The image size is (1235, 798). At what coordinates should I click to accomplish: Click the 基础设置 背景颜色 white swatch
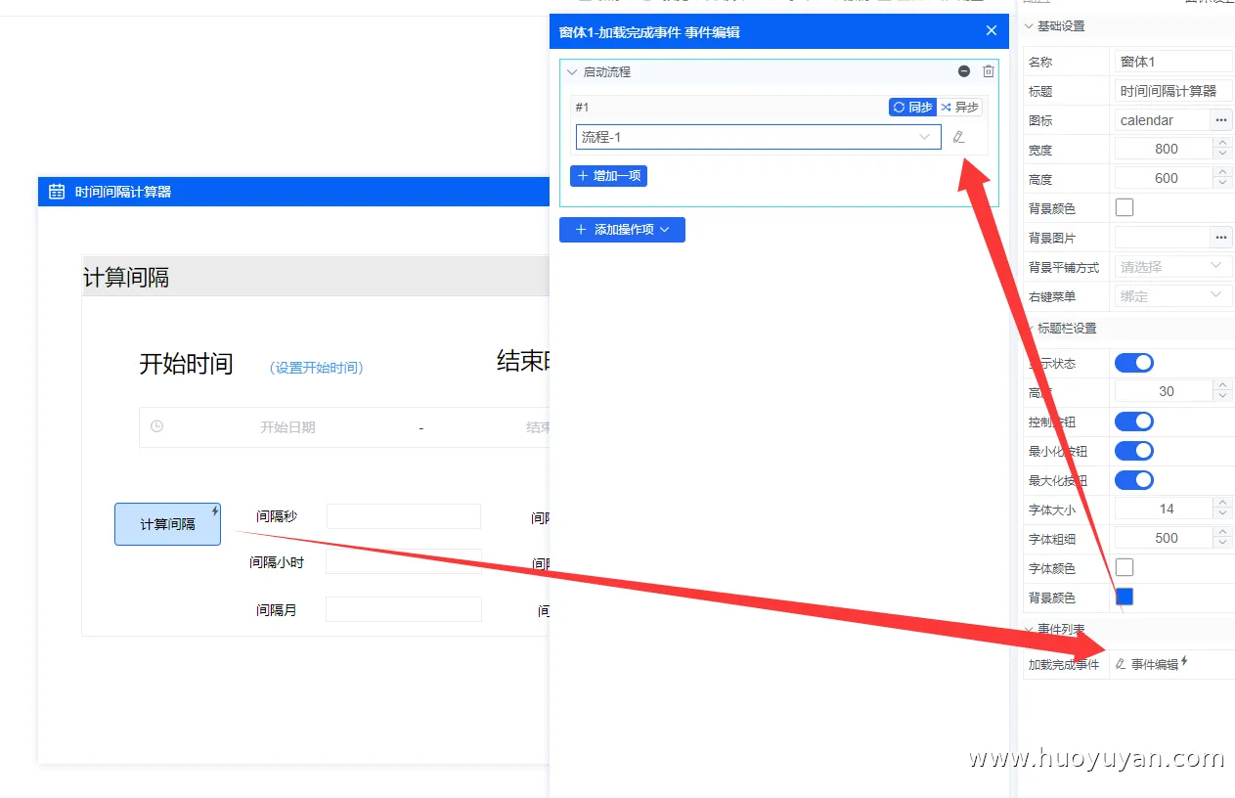[1125, 207]
